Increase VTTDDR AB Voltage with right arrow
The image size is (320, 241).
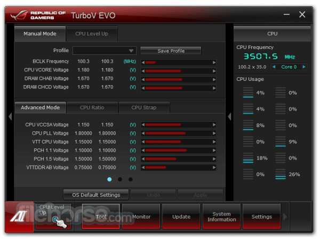click(214, 168)
